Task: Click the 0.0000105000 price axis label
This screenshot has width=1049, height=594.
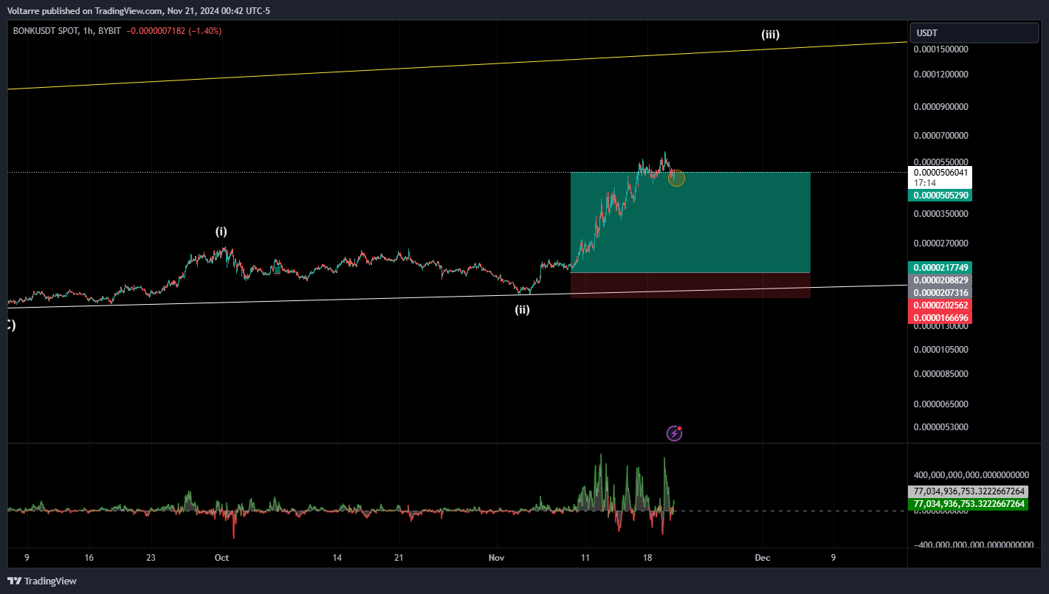Action: pyautogui.click(x=940, y=350)
